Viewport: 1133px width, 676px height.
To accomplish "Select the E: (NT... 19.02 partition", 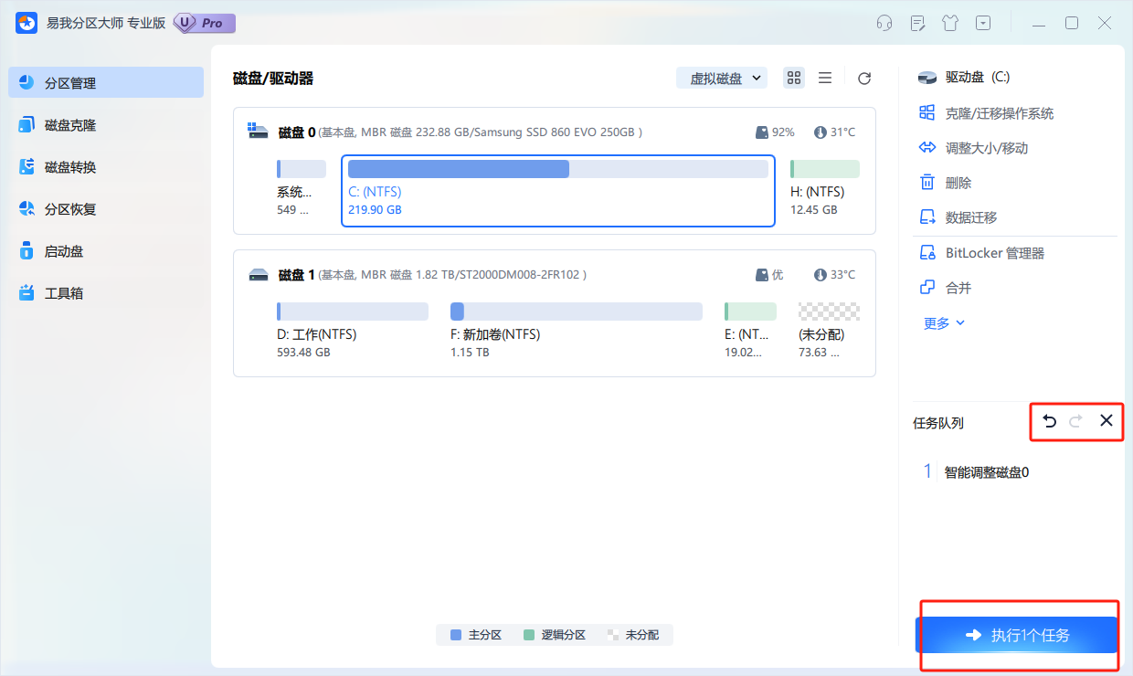I will 750,331.
